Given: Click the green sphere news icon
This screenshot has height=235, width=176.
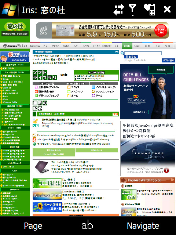Looking at the screenshot, I should coord(34,144).
